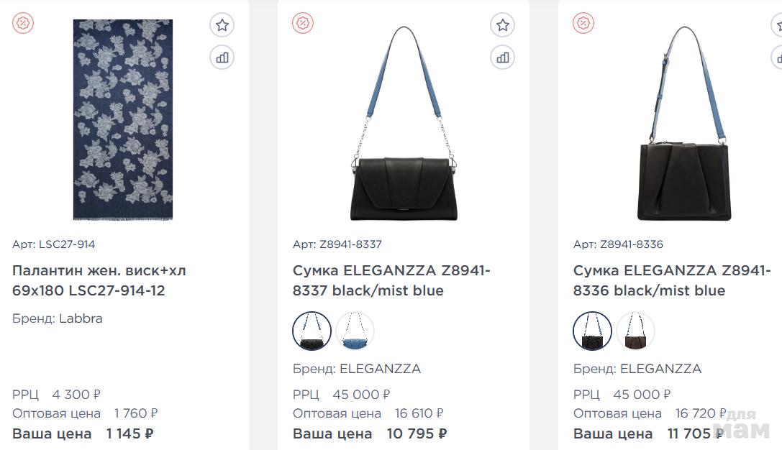This screenshot has width=782, height=450.
Task: Add the Labbra scarf to favorites
Action: (222, 25)
